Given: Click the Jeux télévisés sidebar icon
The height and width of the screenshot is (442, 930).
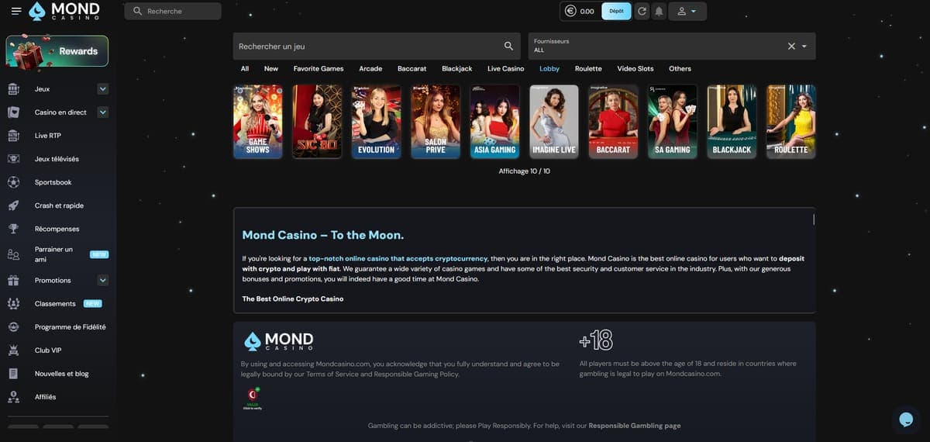Looking at the screenshot, I should coord(13,159).
